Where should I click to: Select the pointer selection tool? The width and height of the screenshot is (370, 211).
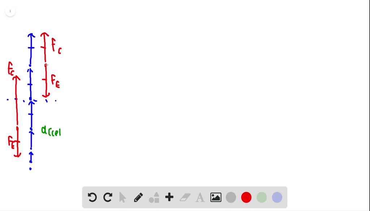(x=122, y=197)
